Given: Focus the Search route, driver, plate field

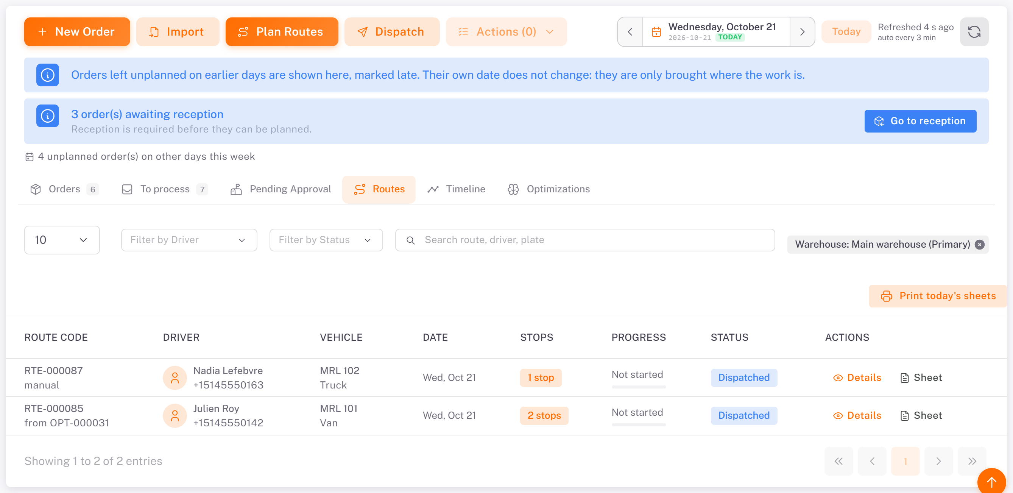Looking at the screenshot, I should click(x=585, y=240).
